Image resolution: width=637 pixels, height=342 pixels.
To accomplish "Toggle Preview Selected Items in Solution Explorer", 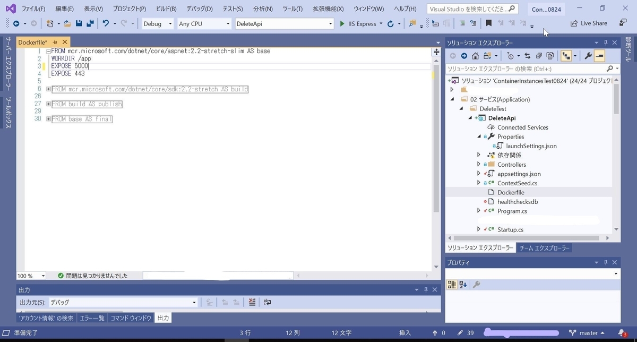I will click(600, 56).
